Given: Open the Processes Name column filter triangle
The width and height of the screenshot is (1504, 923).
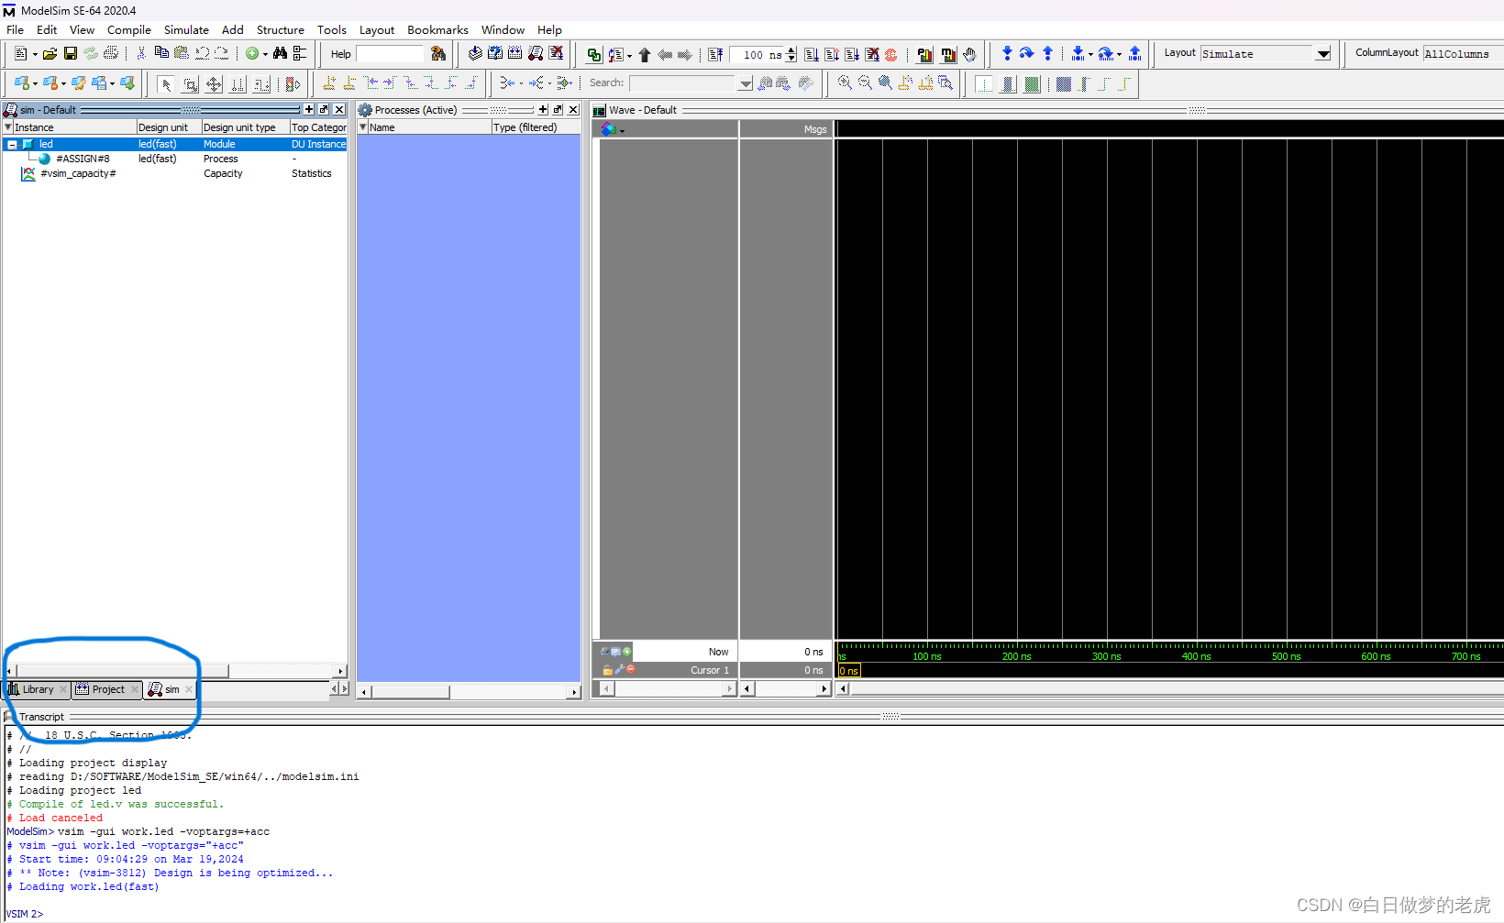Looking at the screenshot, I should (363, 127).
